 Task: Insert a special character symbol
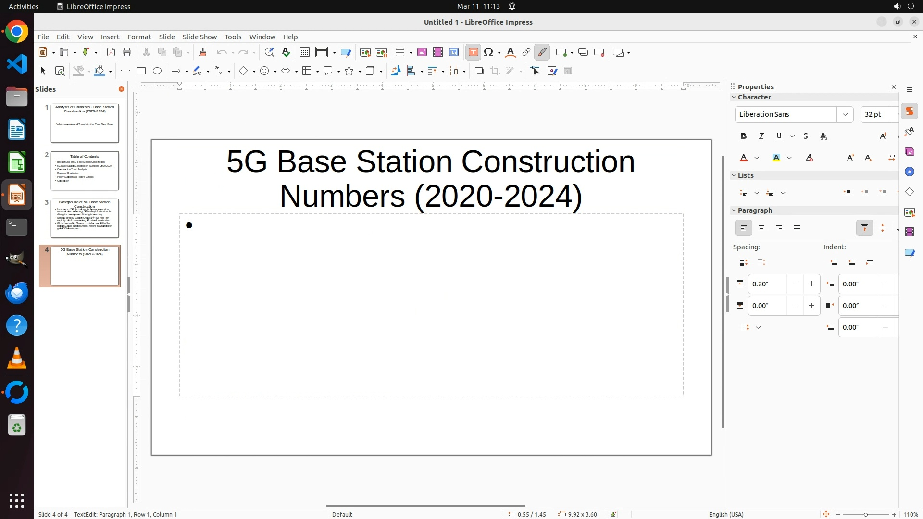pyautogui.click(x=489, y=52)
